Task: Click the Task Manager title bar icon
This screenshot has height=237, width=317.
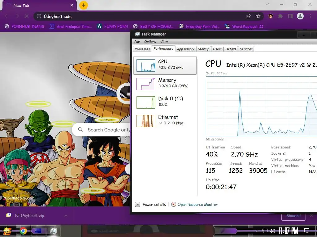Action: click(x=137, y=34)
